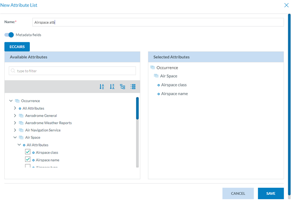The image size is (294, 201).
Task: Click the search icon in filter box
Action: pyautogui.click(x=13, y=71)
